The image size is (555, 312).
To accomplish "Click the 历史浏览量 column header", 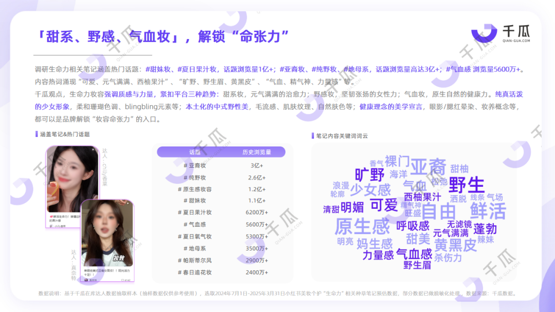I will click(256, 152).
